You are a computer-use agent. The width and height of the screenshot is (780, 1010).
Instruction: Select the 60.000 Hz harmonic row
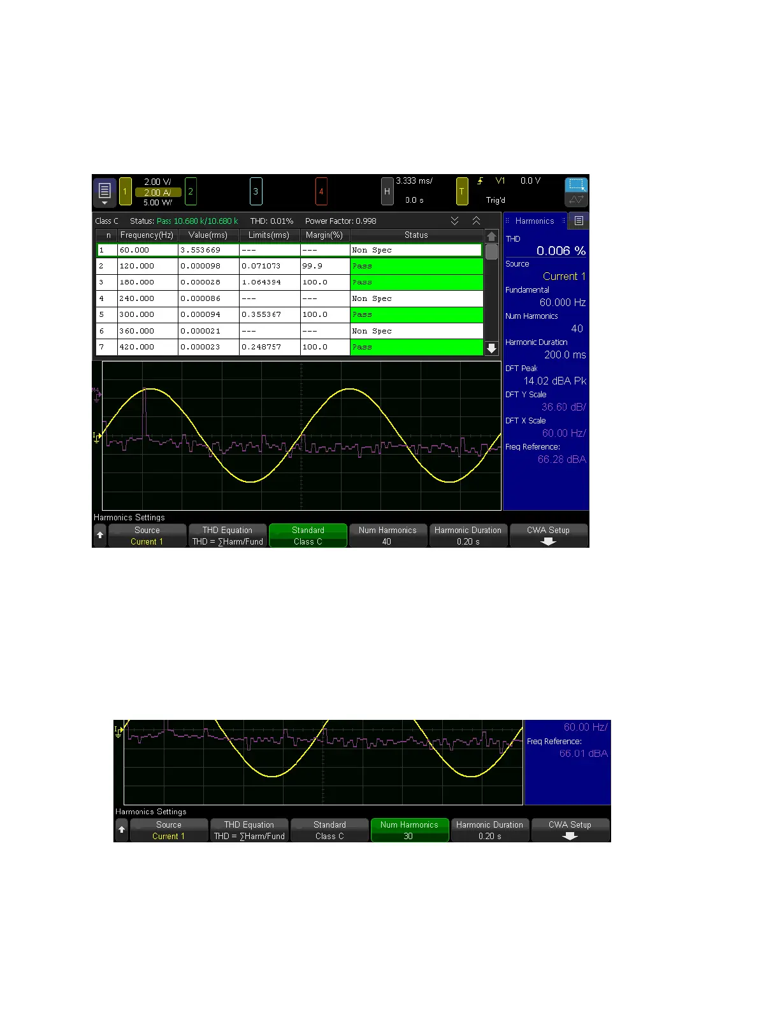point(289,250)
